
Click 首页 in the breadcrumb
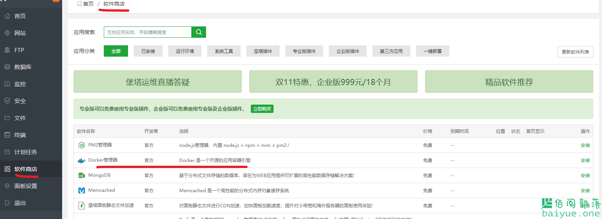[88, 4]
